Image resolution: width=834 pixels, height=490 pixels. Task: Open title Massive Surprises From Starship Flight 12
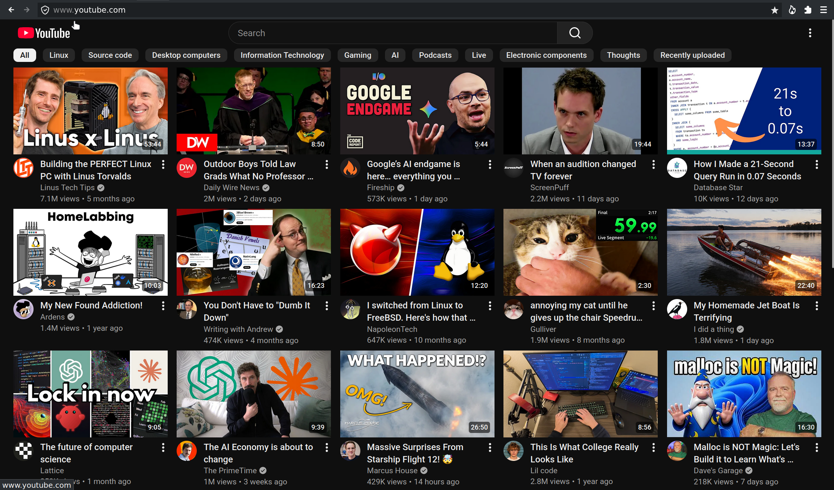(415, 453)
